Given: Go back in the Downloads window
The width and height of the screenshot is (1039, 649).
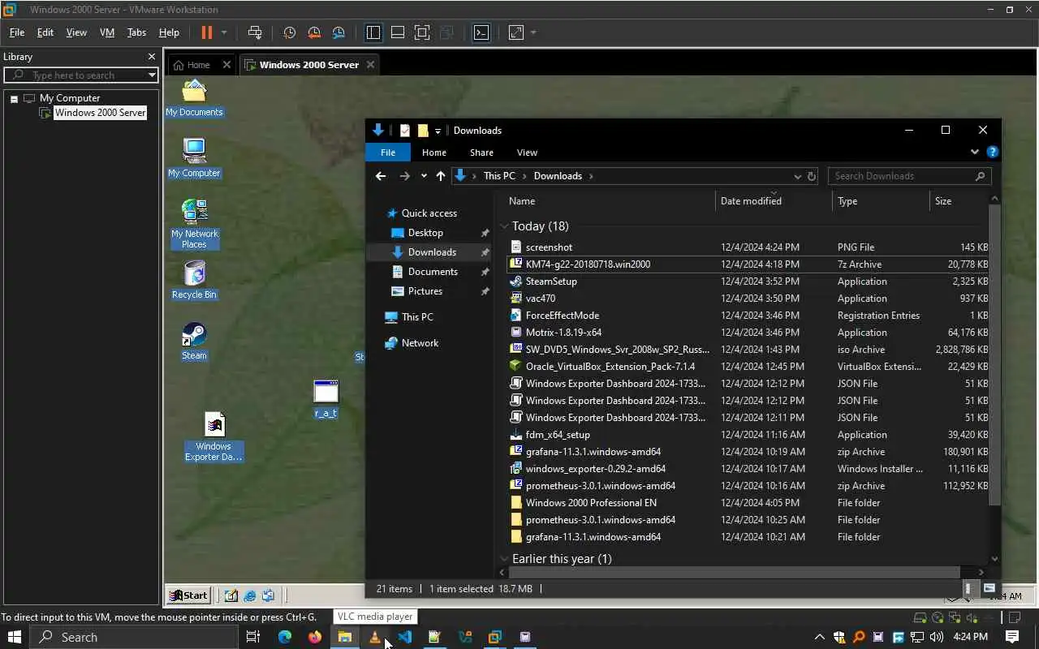Looking at the screenshot, I should [381, 176].
